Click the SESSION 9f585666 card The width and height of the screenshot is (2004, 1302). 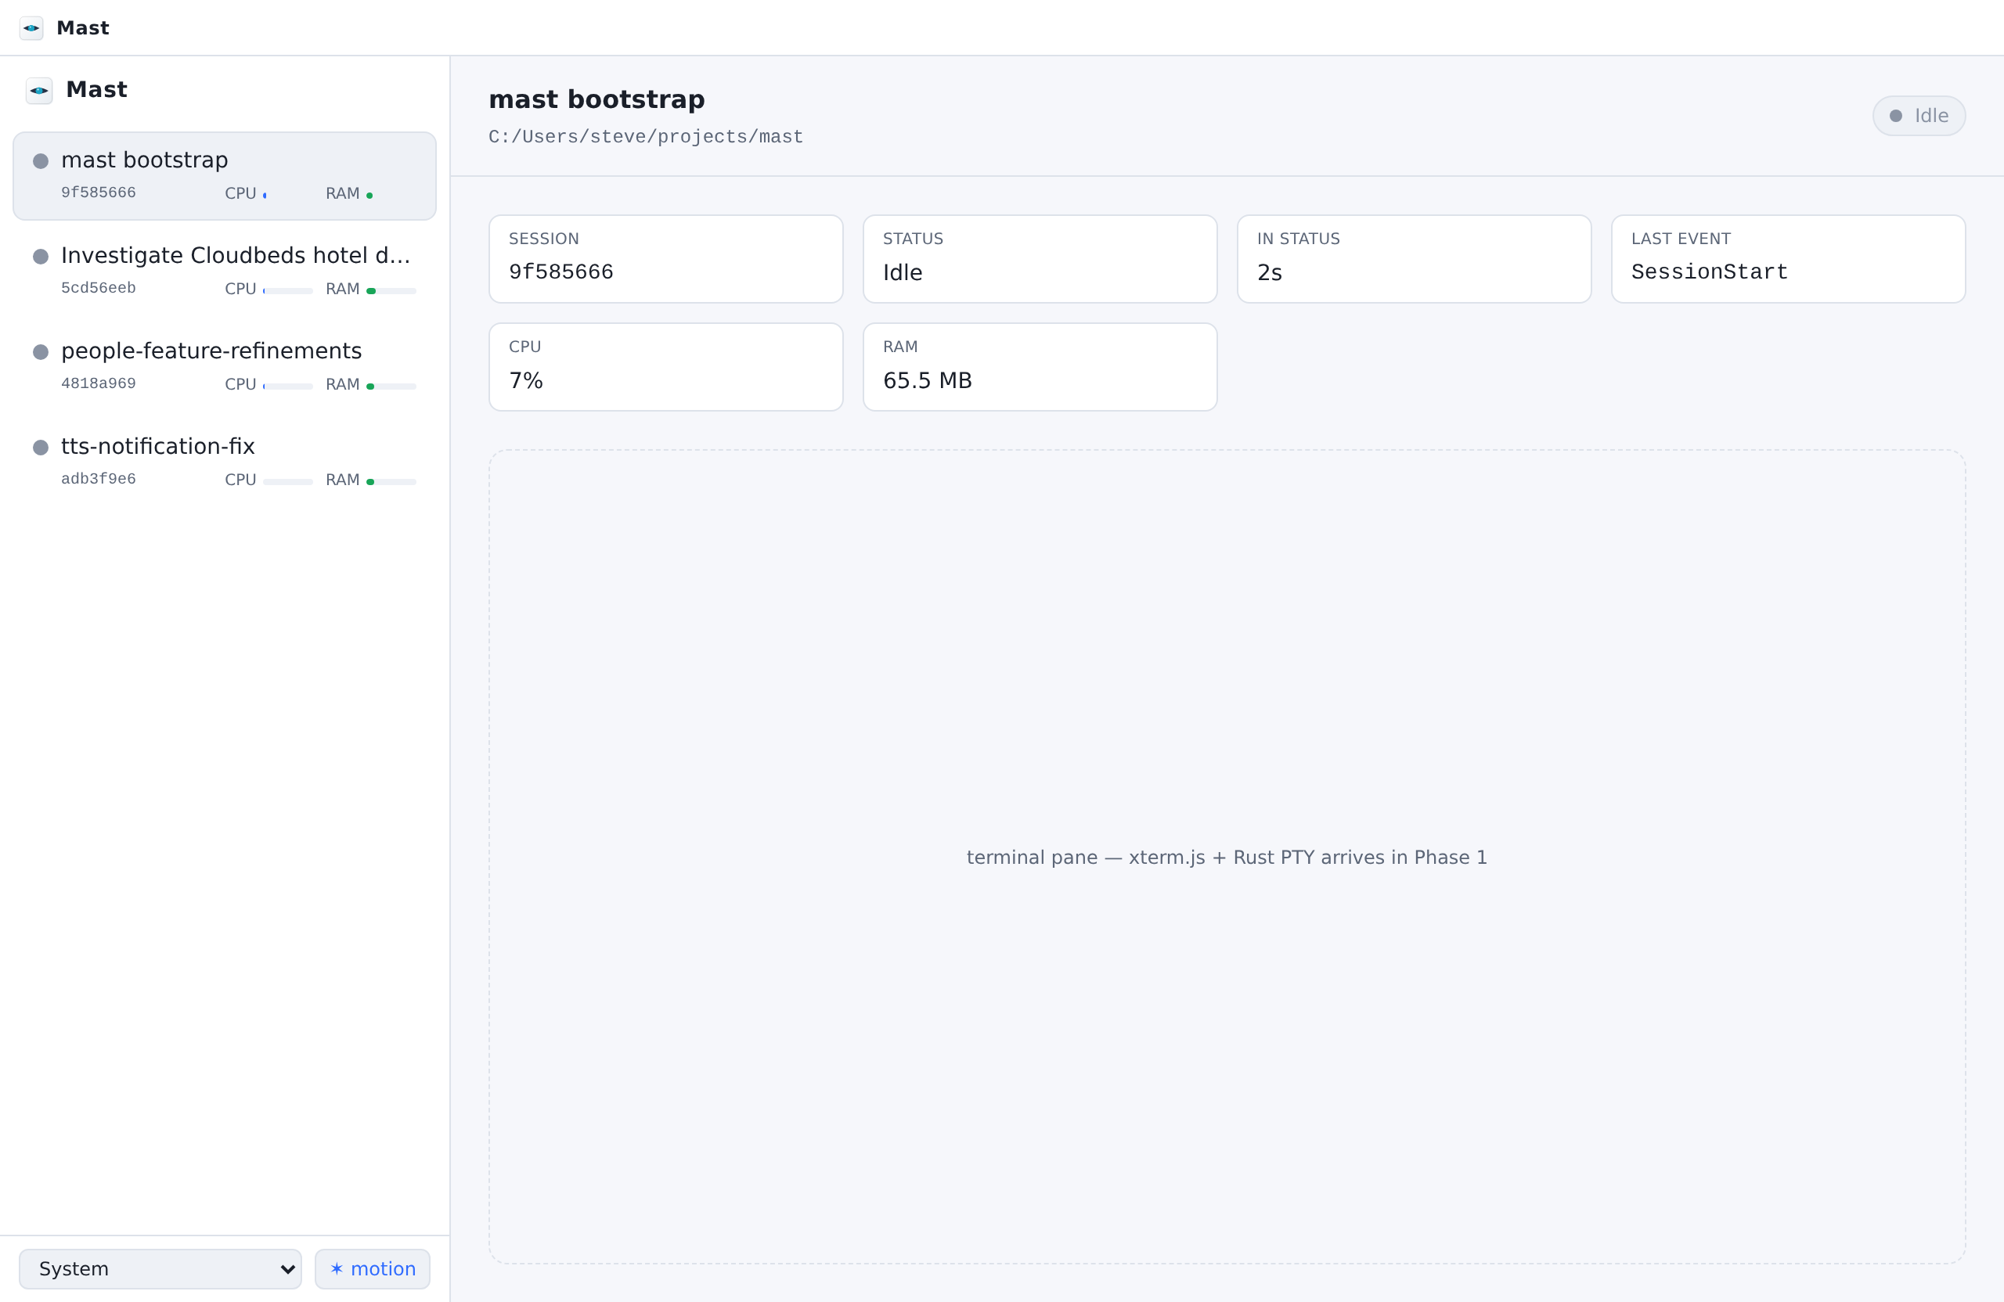666,258
